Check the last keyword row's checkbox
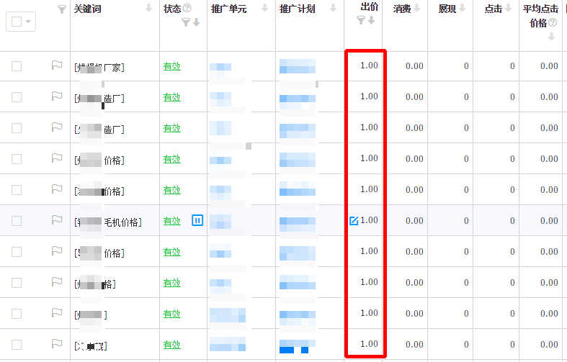Image resolution: width=567 pixels, height=362 pixels. [17, 345]
